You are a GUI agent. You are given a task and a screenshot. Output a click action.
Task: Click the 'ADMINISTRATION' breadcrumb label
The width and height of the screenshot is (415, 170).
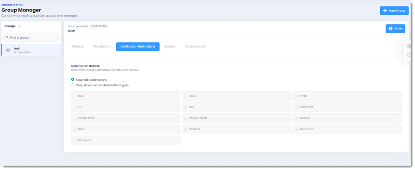point(12,5)
